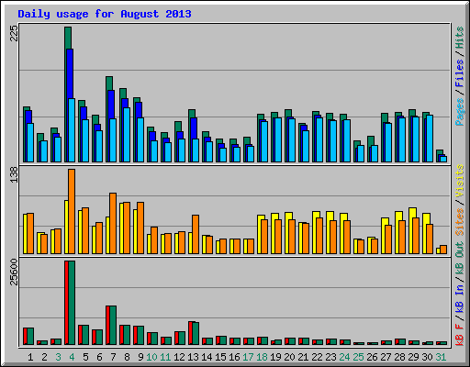Click green day label 3
Viewport: 470px width, 367px height.
tap(58, 357)
